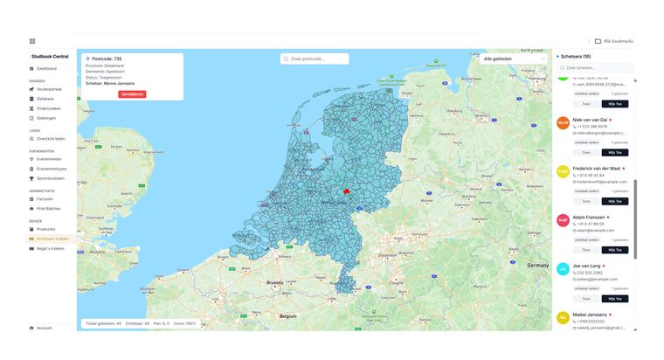Click the scroll-up arrow of the schetsers list
Screen dimensions: 664x360
(635, 80)
